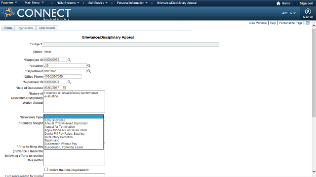Open the Employee ID lookup magnifier
316x177 pixels.
click(x=69, y=60)
